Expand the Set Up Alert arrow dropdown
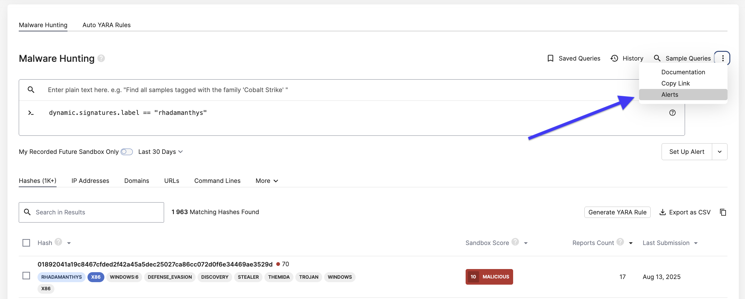The image size is (745, 299). [719, 152]
